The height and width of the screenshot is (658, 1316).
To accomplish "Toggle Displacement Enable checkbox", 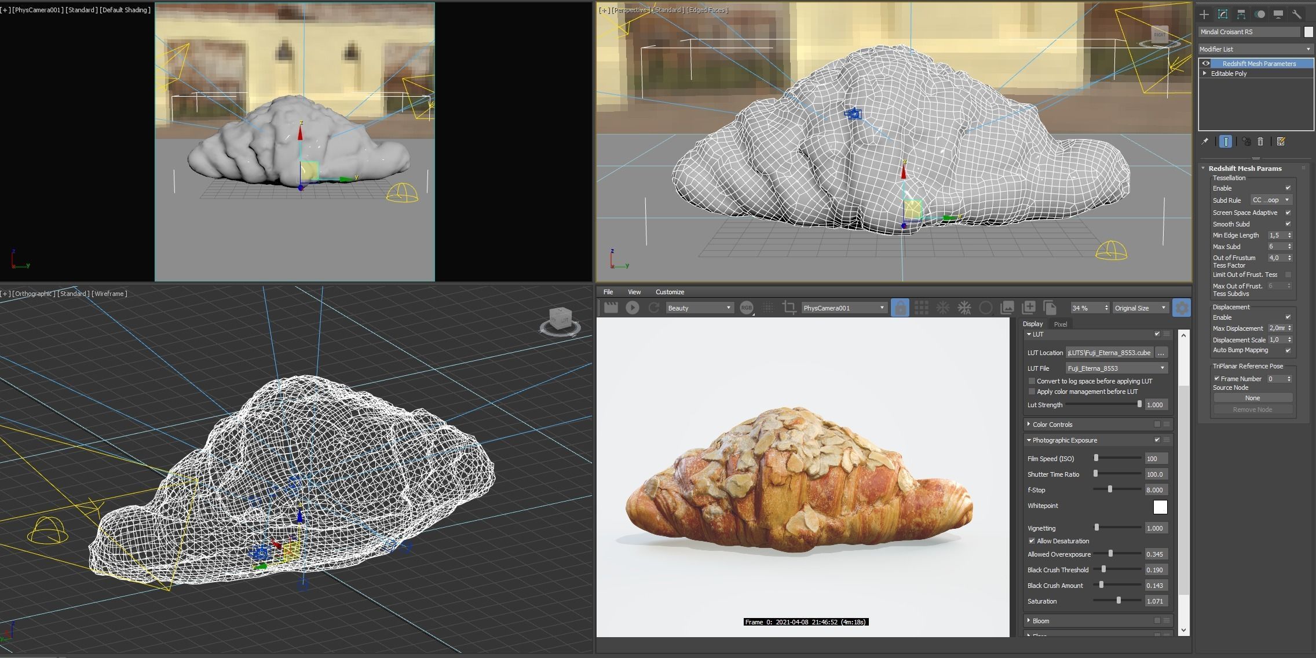I will (1288, 317).
